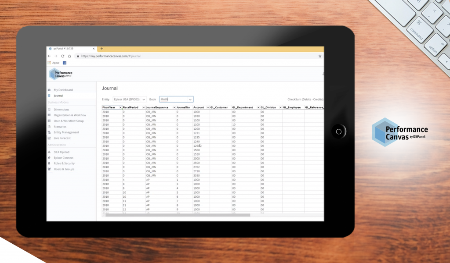450x263 pixels.
Task: Open the Dimensions section icon
Action: pos(48,109)
